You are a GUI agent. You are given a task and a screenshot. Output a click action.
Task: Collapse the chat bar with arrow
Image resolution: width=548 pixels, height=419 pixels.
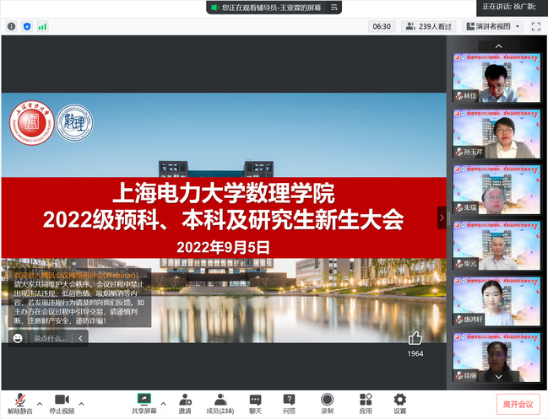tap(80, 338)
